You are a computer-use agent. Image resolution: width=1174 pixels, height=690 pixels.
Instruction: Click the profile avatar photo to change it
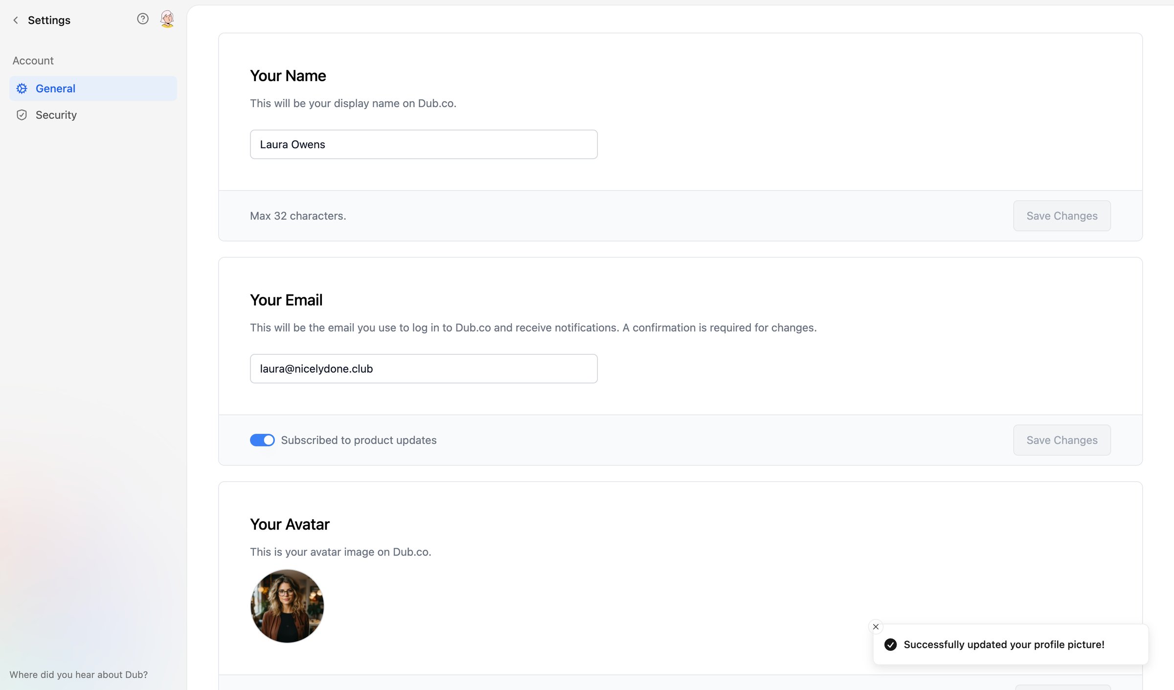point(287,606)
